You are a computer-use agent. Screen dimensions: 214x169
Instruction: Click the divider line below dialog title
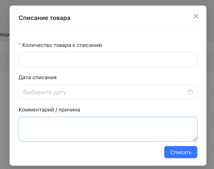pyautogui.click(x=108, y=32)
